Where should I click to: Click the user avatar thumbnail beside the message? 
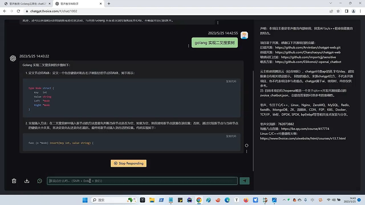244,35
